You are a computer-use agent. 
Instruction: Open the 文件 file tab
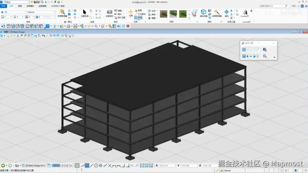point(3,6)
